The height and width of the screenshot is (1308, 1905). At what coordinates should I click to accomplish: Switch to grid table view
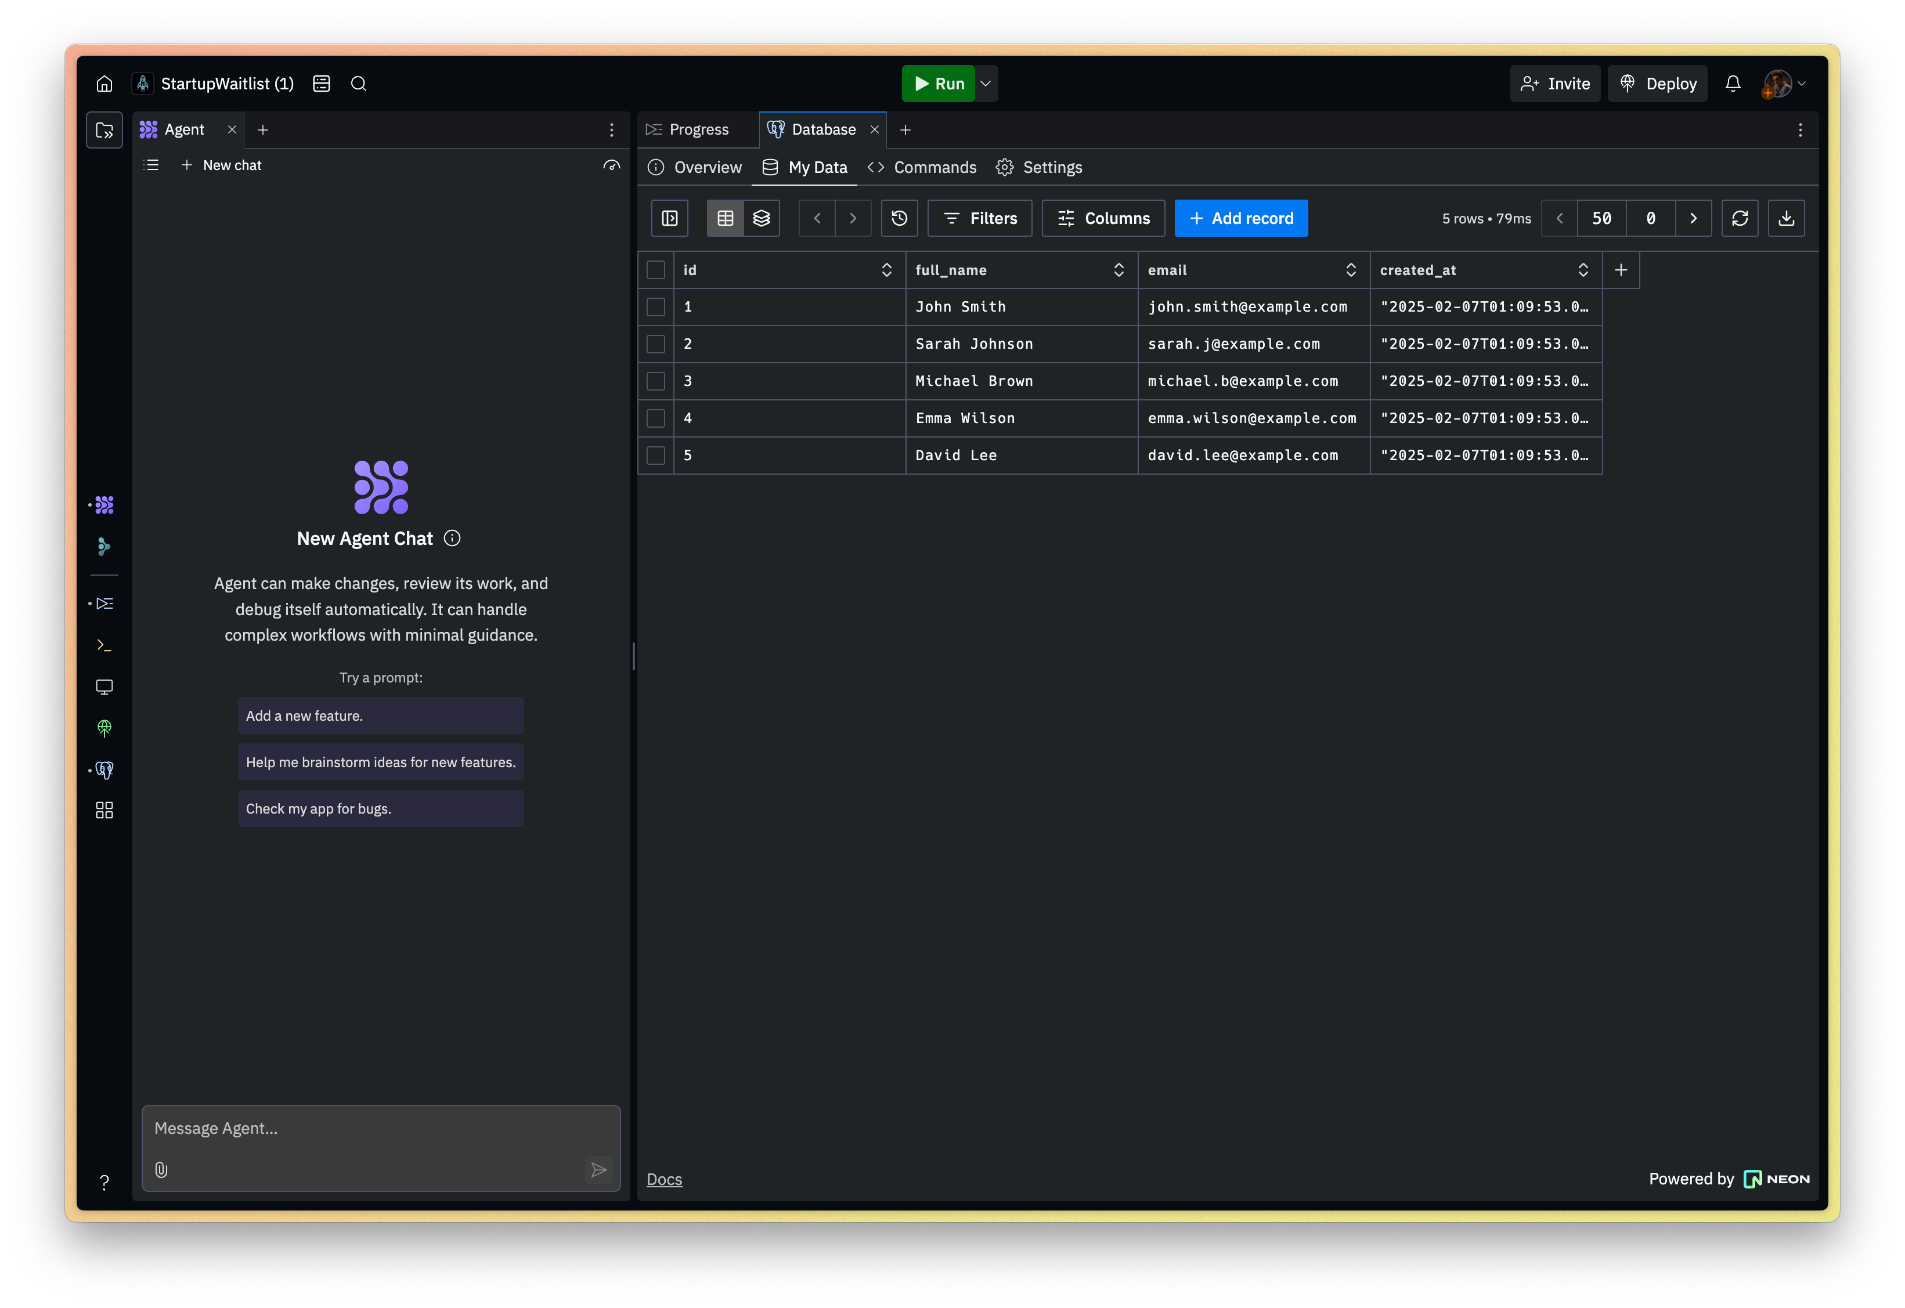pos(726,218)
